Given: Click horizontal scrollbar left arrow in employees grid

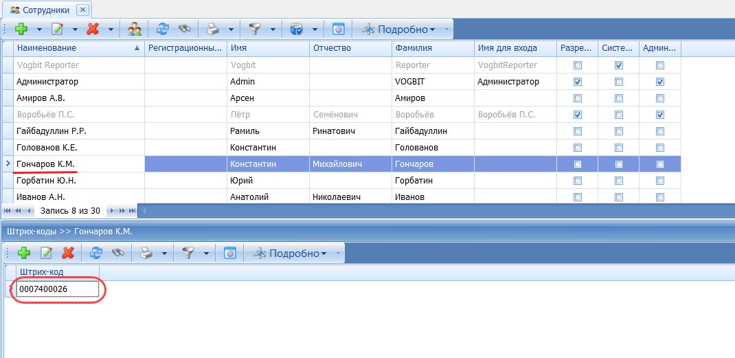Looking at the screenshot, I should coord(144,211).
